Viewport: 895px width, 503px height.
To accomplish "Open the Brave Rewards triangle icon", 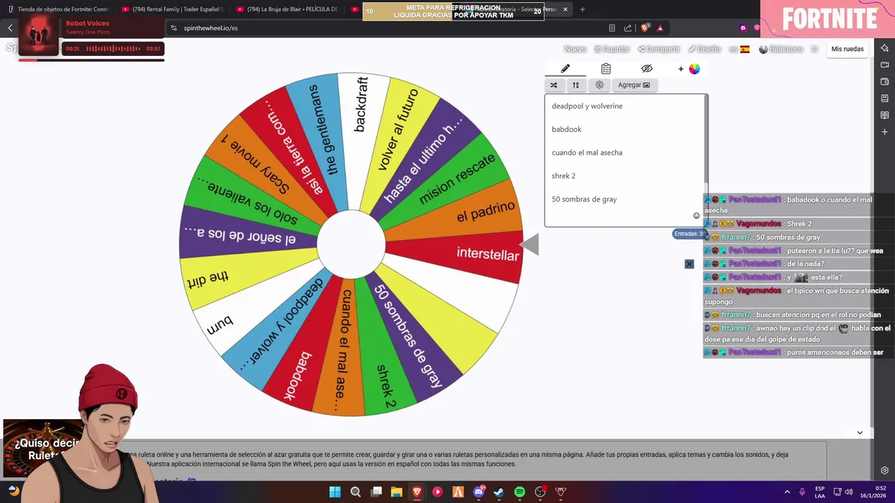I will click(660, 28).
